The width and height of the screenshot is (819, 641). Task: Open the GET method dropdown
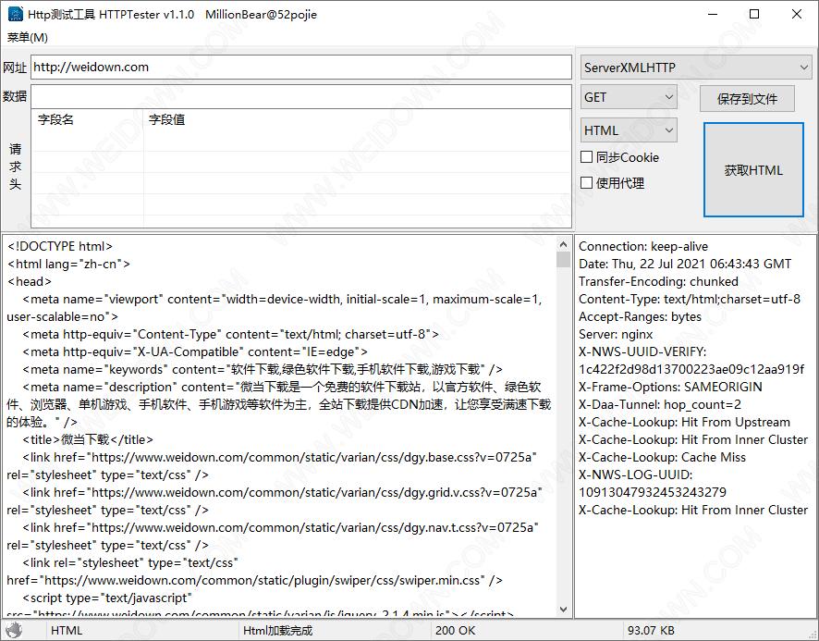tap(629, 97)
